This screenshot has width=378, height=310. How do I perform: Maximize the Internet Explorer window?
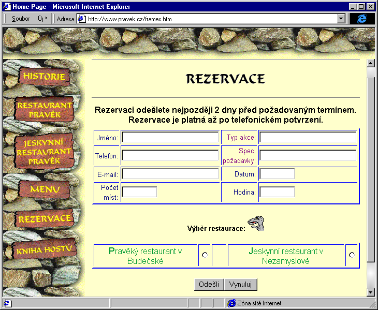coord(361,7)
